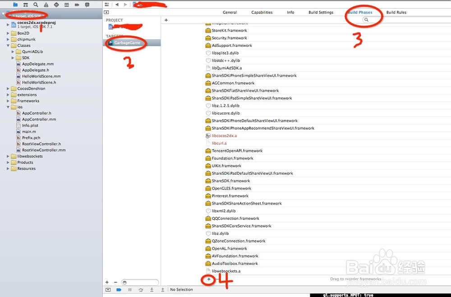Expand the cocos2dx.xcodeproj item
Screen dimensions: 451x297
tap(8, 25)
